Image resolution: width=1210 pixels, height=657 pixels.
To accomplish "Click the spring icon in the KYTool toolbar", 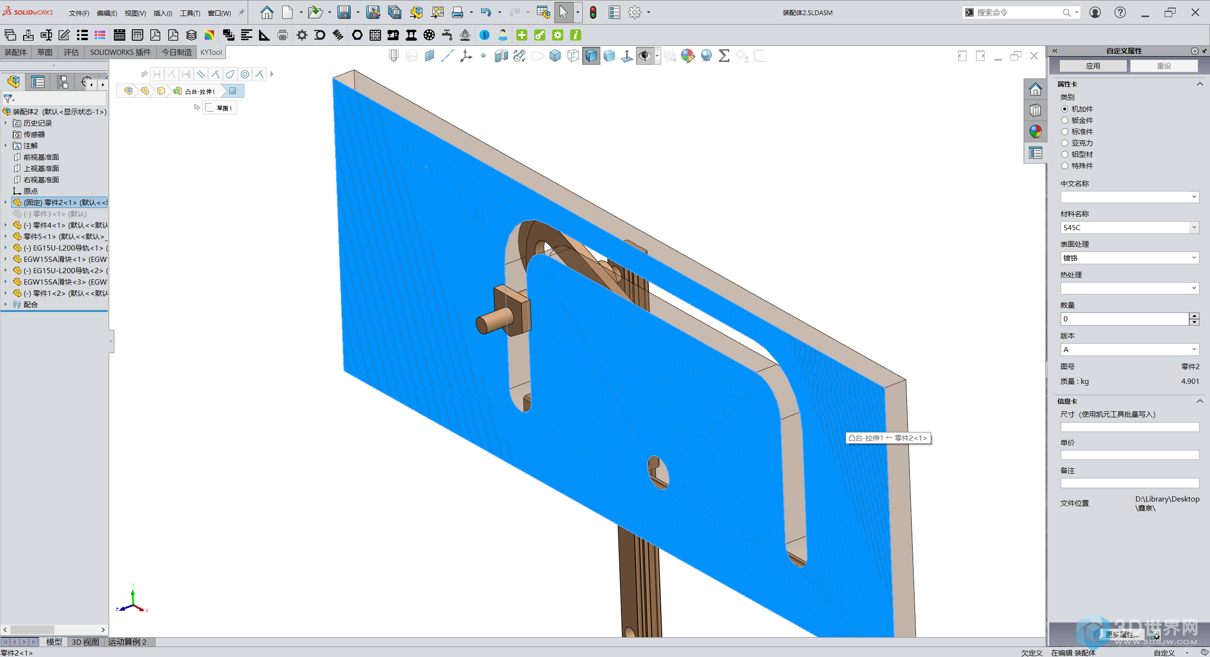I will (338, 35).
